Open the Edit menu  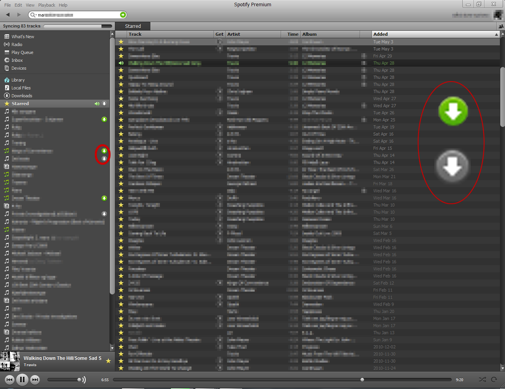pos(18,5)
